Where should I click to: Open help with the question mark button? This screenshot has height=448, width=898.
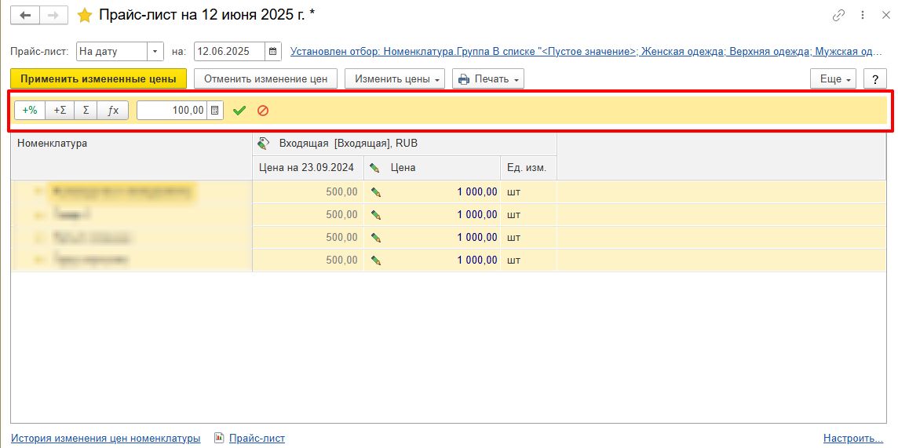click(x=875, y=79)
